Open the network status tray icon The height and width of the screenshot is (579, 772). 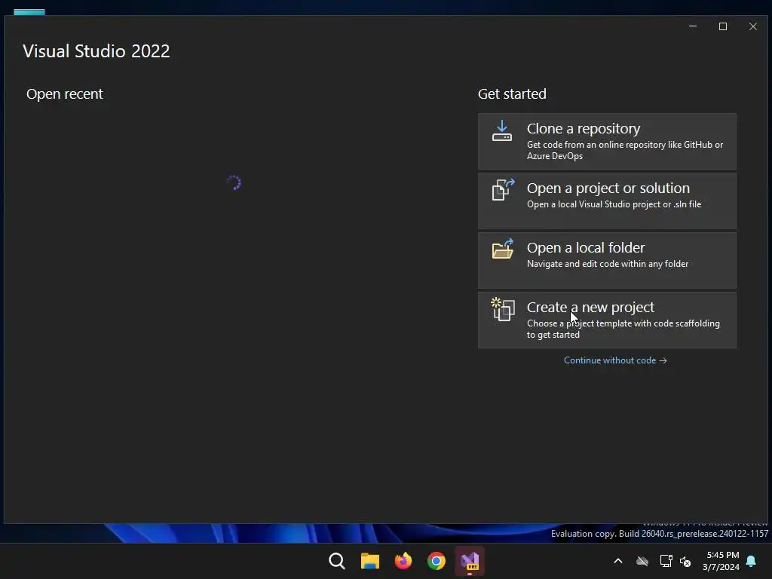click(666, 561)
